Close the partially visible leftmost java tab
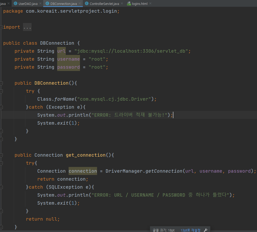257x232 pixels. pos(9,3)
